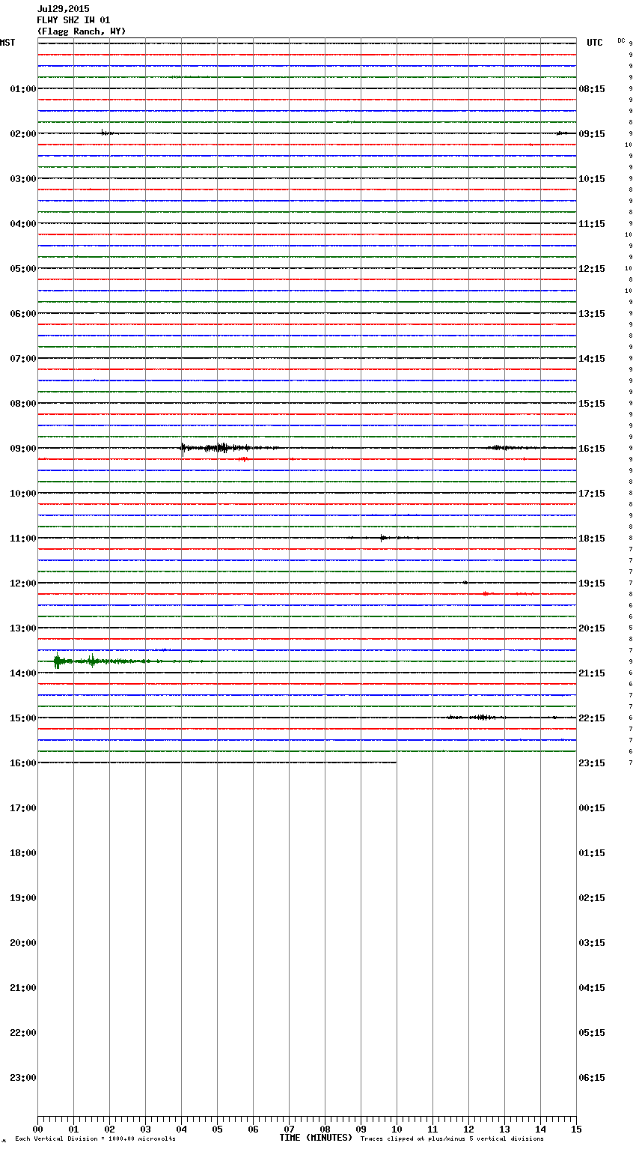Select the 23:00 MST time label
Image resolution: width=636 pixels, height=1149 pixels.
(x=22, y=1078)
